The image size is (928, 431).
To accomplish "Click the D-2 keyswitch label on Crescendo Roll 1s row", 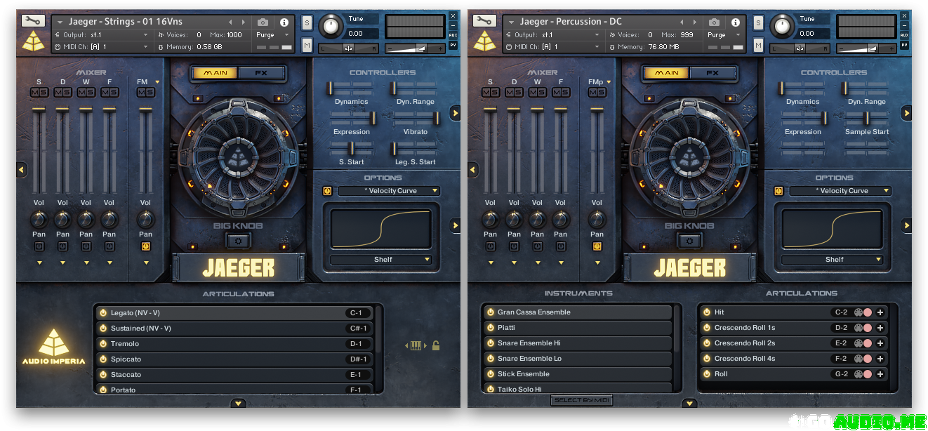I will pos(841,328).
